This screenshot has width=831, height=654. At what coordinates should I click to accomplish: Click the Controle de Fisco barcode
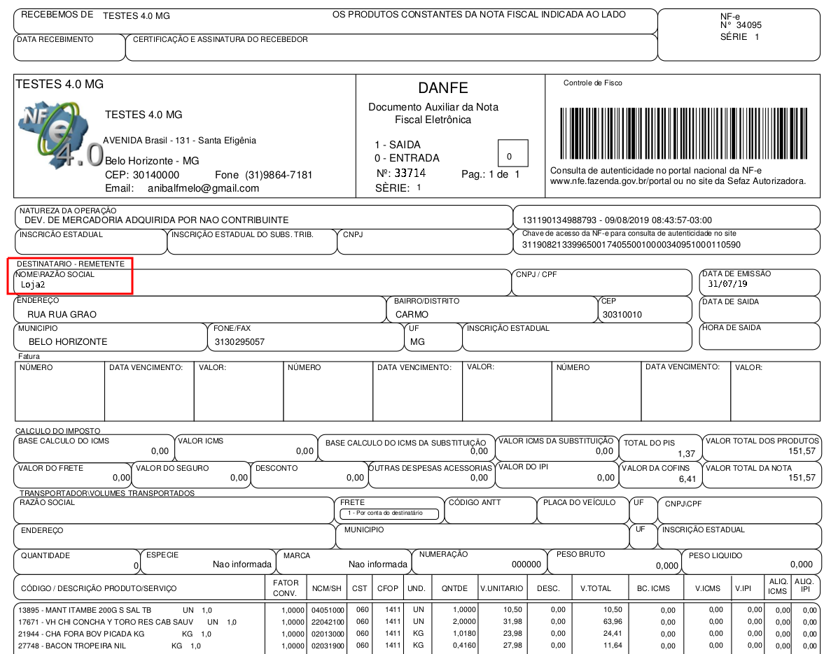[x=684, y=134]
